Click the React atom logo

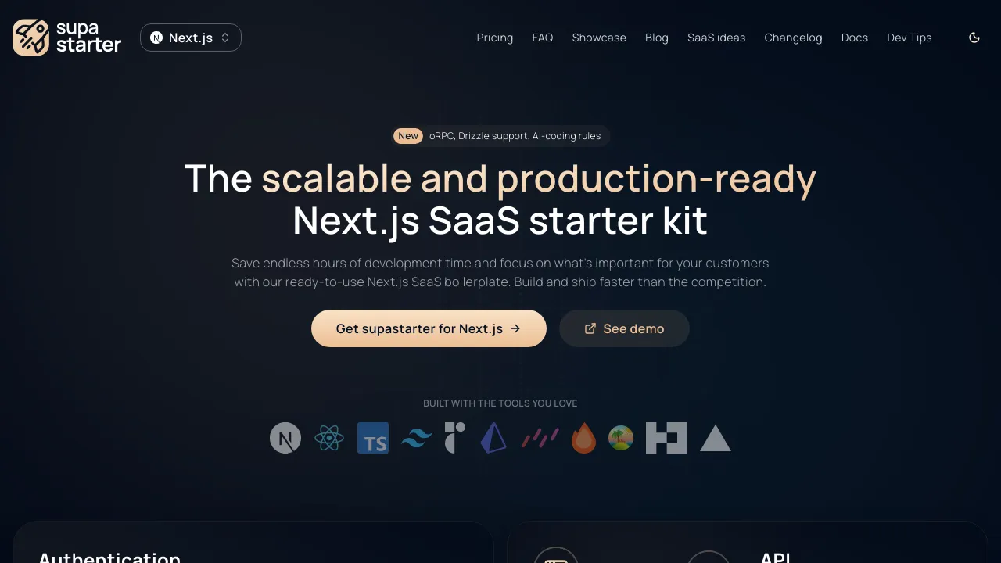click(x=329, y=438)
